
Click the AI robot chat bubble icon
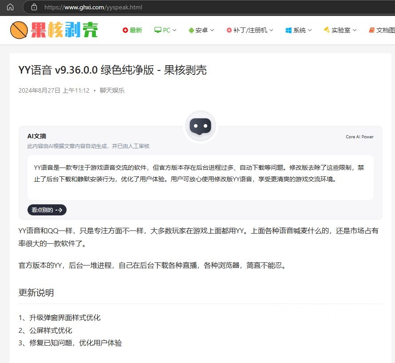coord(201,125)
